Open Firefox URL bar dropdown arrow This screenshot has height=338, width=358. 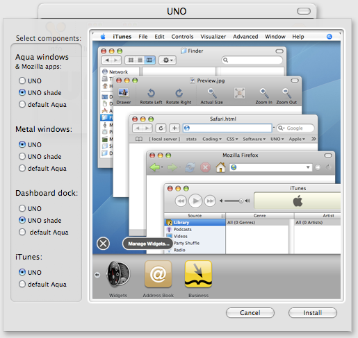(x=308, y=167)
